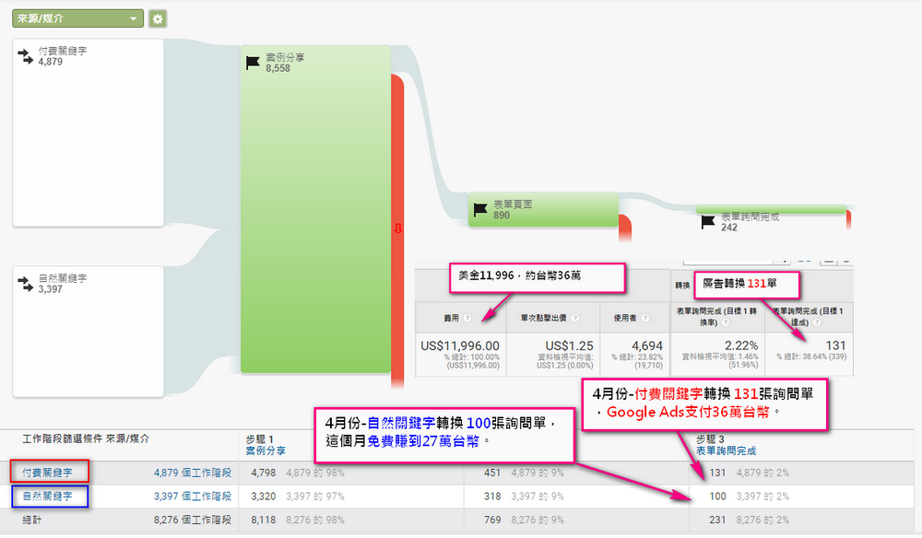Click the 自然關鍵字 row label in table
922x538 pixels.
point(48,497)
